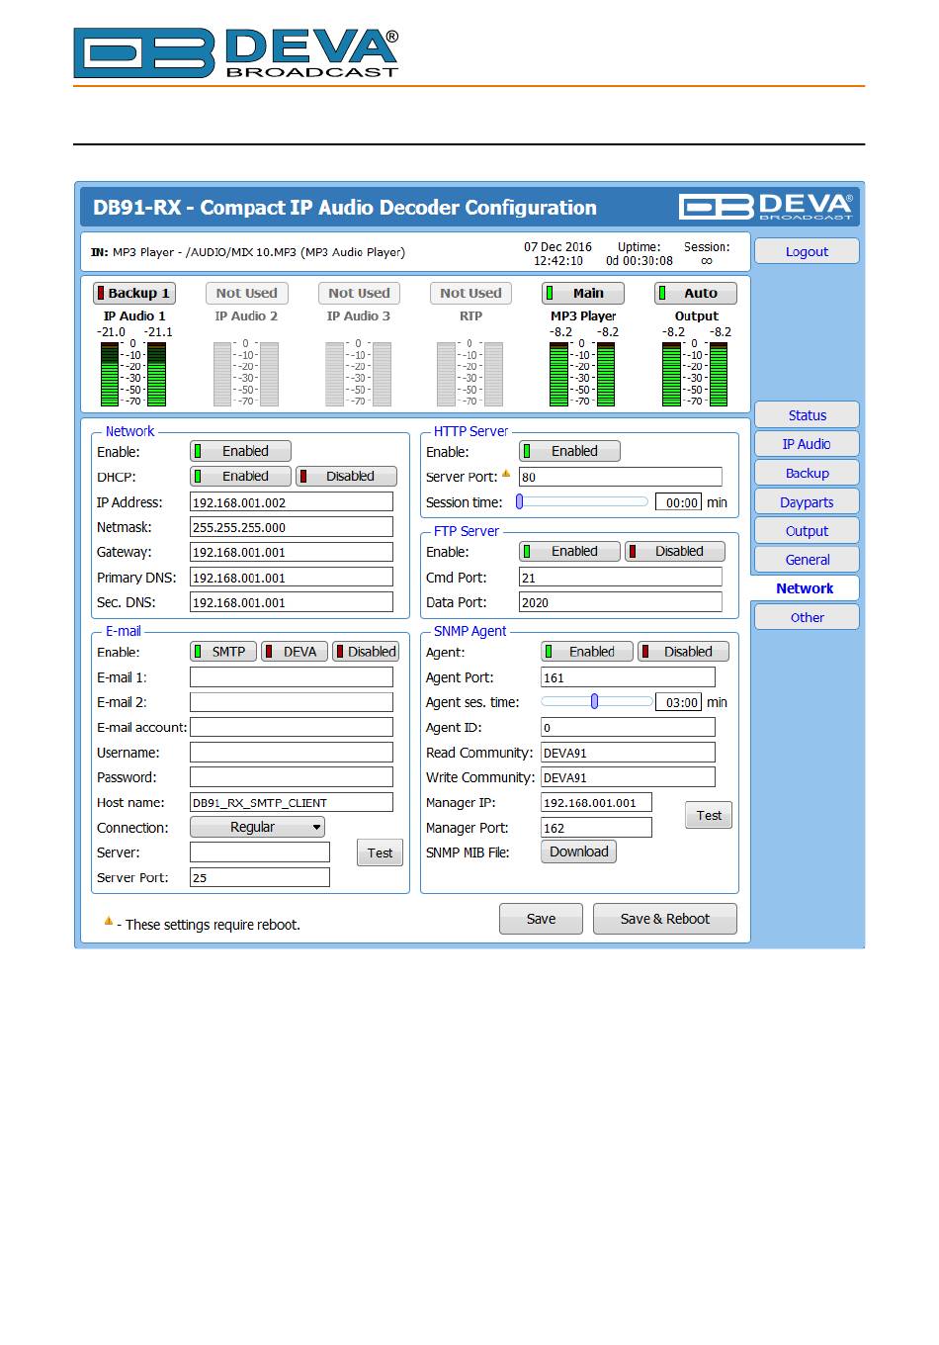
Task: Click the Primary DNS field
Action: point(292,578)
